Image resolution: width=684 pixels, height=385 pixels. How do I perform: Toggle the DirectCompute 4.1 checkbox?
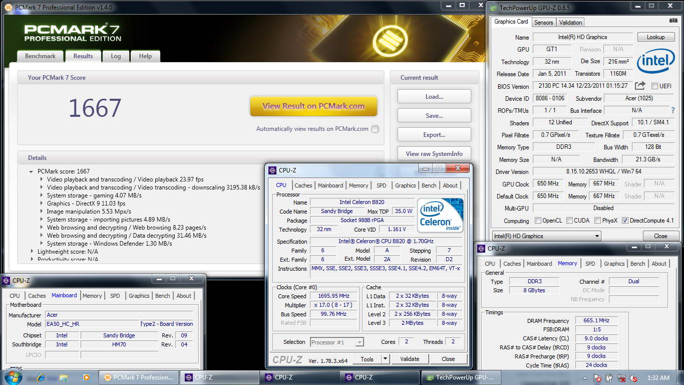pyautogui.click(x=625, y=221)
